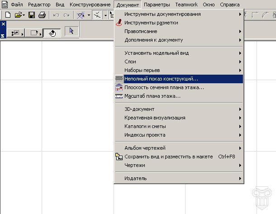Viewport: 276px width, 214px height.
Task: Open dropdown next to pick-up parameters icon
Action: pyautogui.click(x=89, y=15)
